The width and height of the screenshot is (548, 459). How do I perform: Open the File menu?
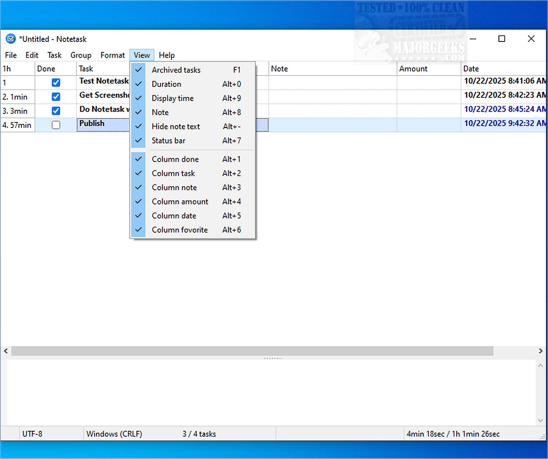coord(11,55)
